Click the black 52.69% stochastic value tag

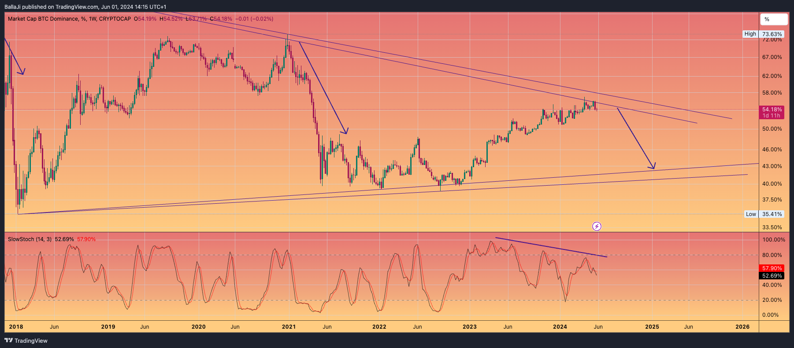click(772, 276)
